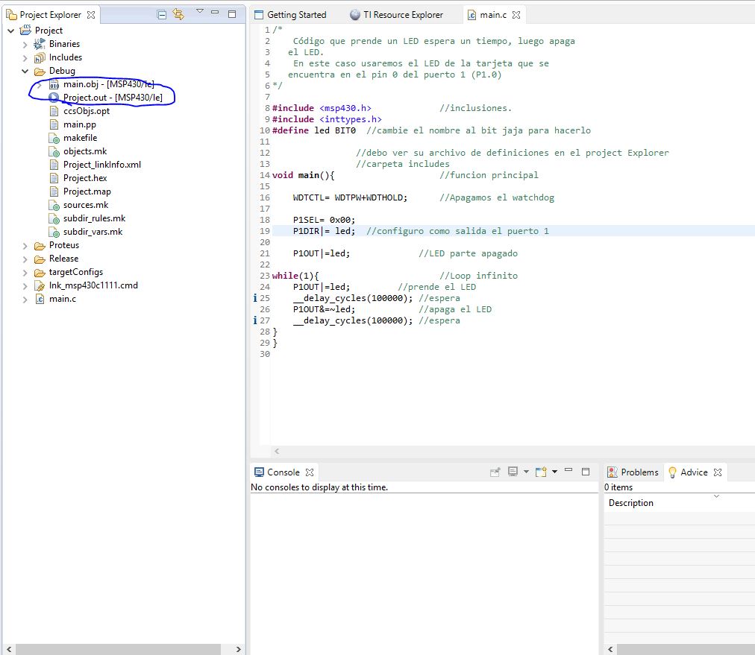Select objects.mk file
Image resolution: width=755 pixels, height=655 pixels.
pos(85,151)
